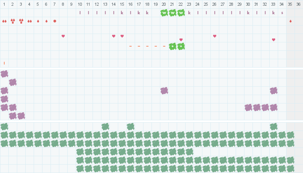Screen dimensions: 303x173
Task: Select the 's' mucus letter on day 34
Action: click(282, 13)
